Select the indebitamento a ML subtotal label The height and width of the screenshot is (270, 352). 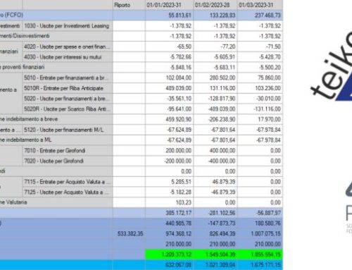point(26,140)
